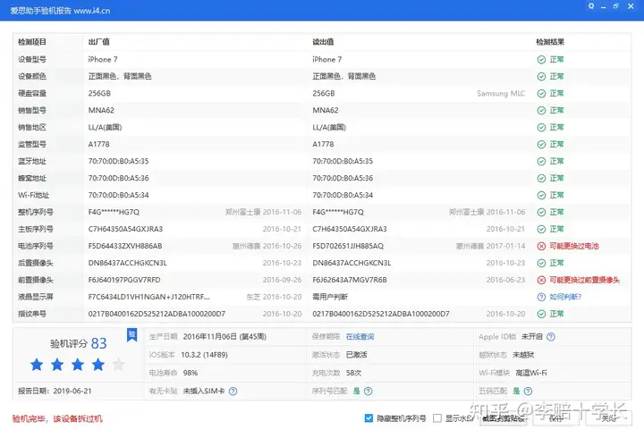The width and height of the screenshot is (644, 438).
Task: Click the 检测结果 column header
Action: click(550, 42)
